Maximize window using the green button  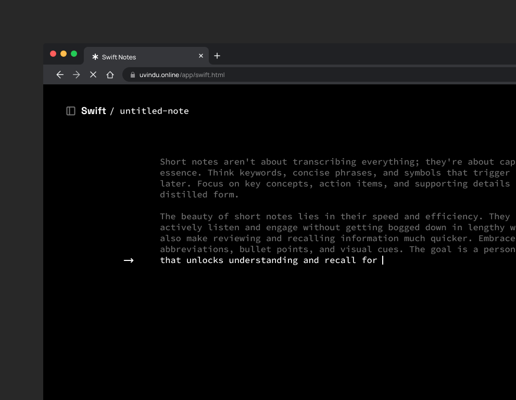(74, 54)
